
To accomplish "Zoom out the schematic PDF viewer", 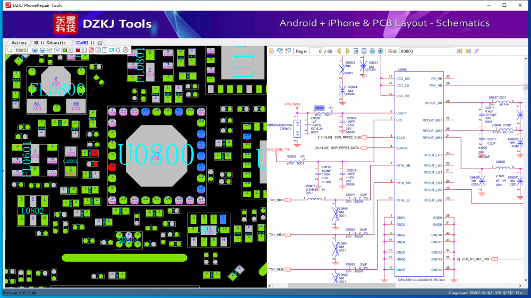I will click(x=373, y=51).
